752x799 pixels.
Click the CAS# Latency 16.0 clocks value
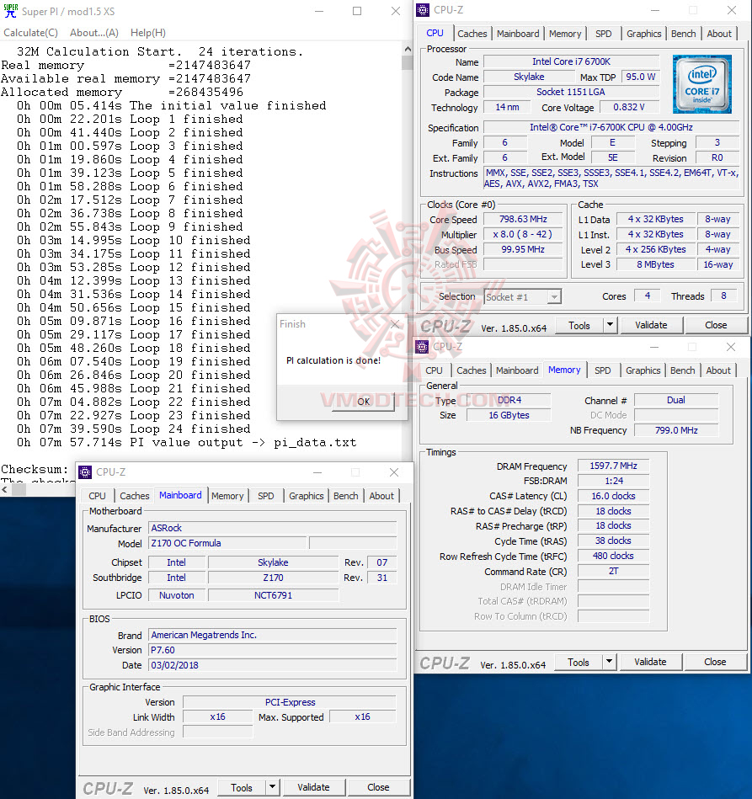point(613,496)
